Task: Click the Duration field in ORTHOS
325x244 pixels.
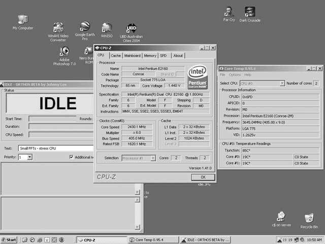Action: [x=61, y=127]
